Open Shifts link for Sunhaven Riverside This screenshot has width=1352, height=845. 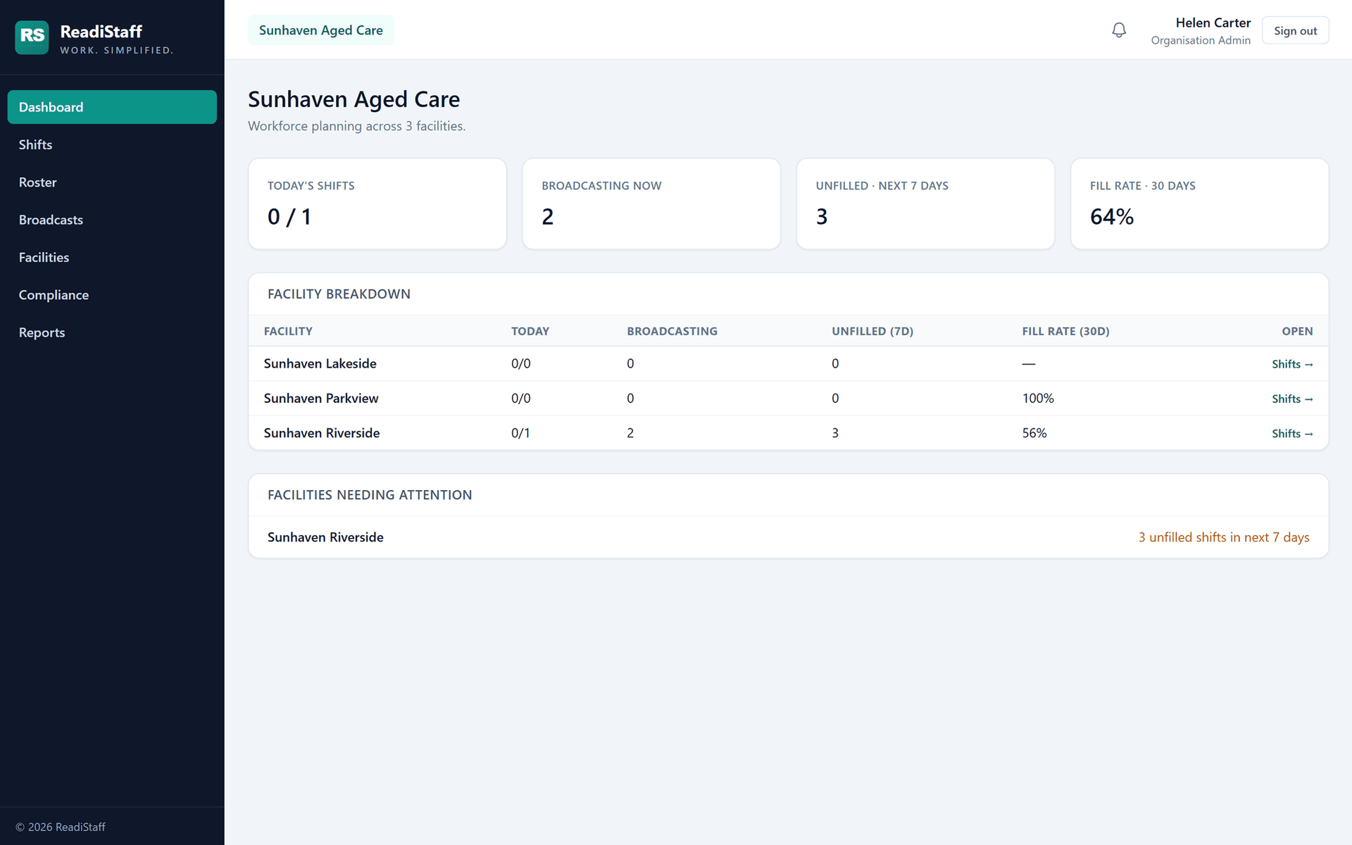1292,434
